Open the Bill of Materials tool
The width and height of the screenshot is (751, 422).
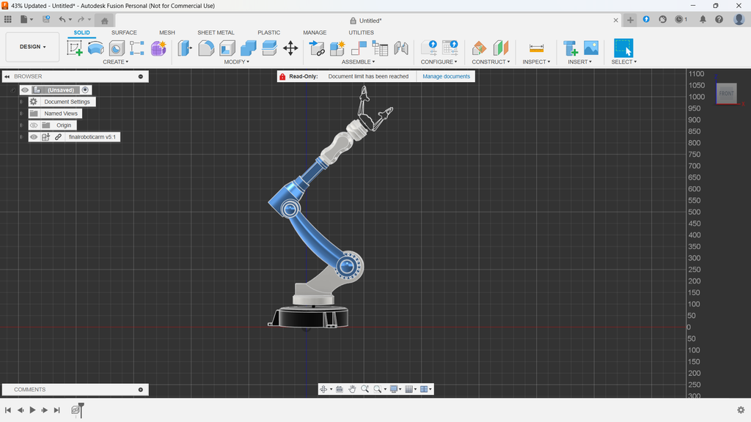[380, 48]
